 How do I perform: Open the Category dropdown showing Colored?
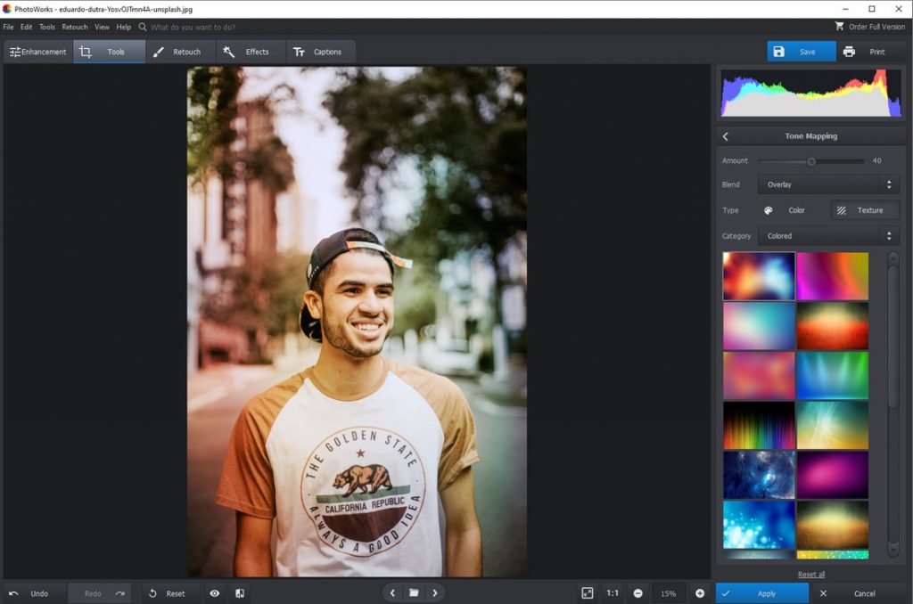827,235
